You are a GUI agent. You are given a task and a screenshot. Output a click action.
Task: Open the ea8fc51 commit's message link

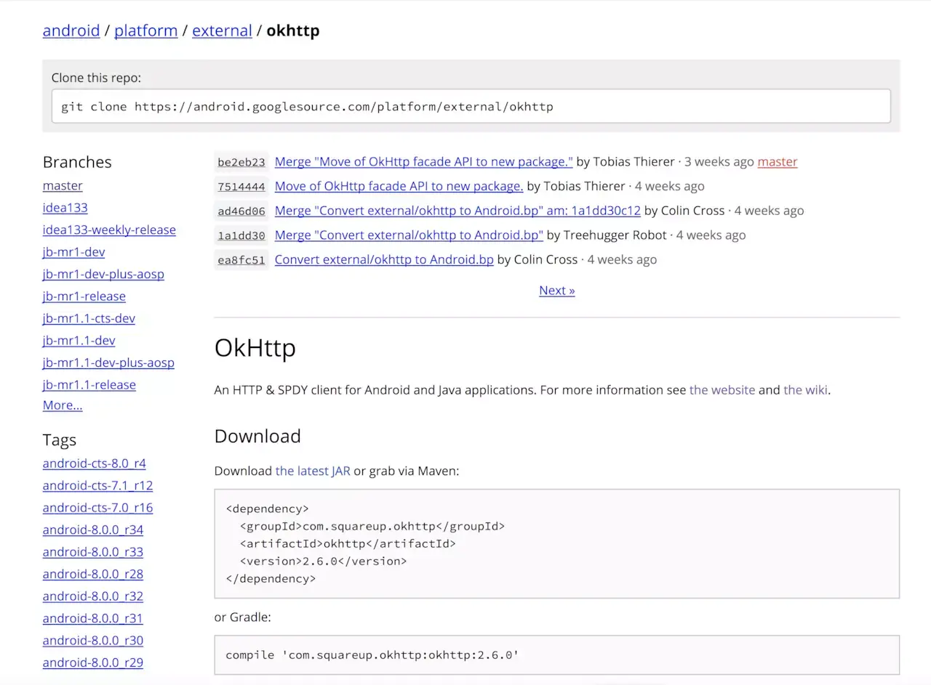pos(384,259)
